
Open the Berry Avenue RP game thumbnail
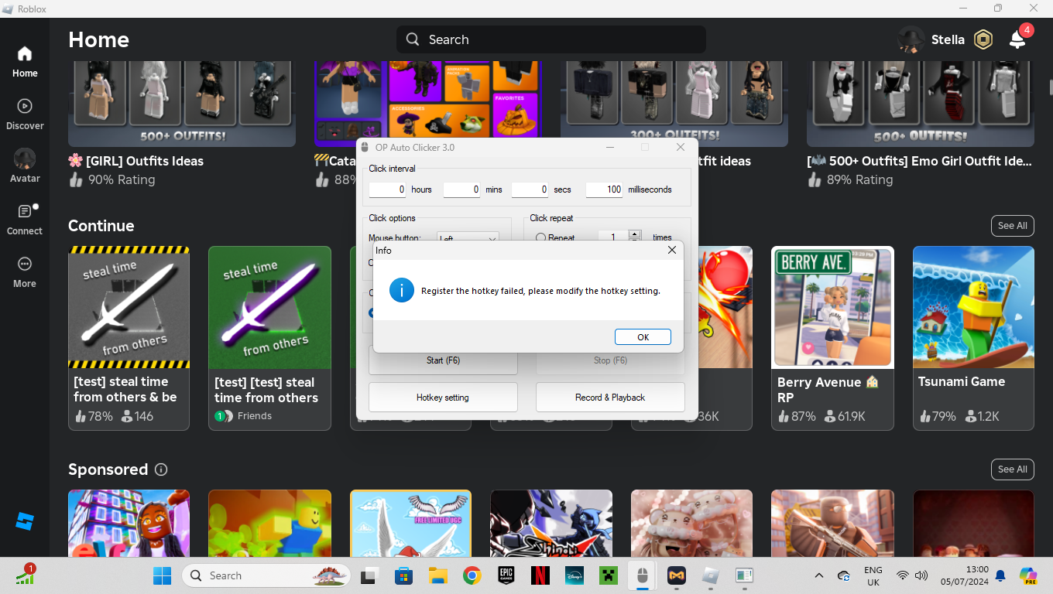[x=832, y=307]
